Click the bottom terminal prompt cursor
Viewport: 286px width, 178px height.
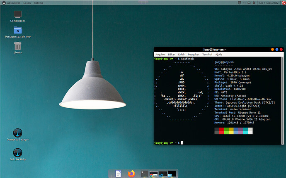click(x=182, y=143)
